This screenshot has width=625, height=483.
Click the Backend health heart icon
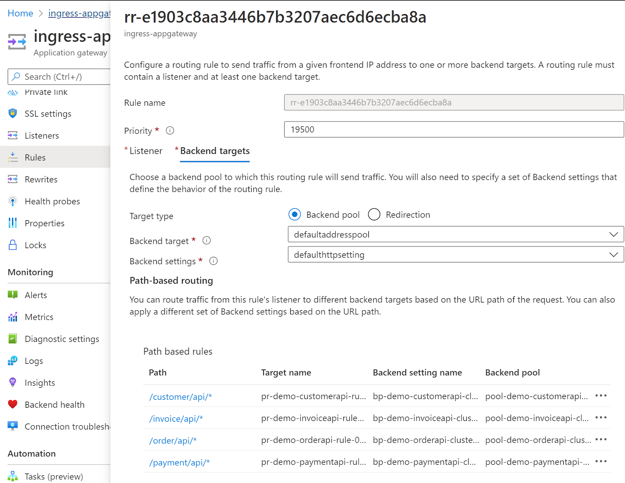(x=13, y=405)
